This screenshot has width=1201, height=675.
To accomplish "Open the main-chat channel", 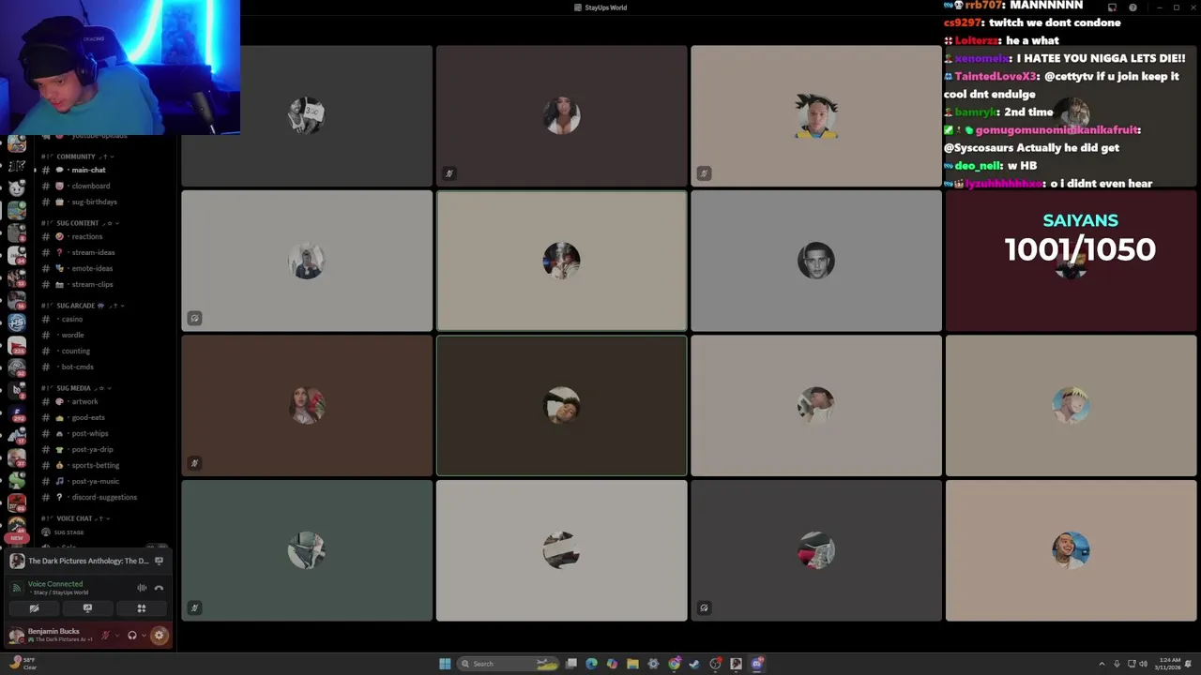I will pos(88,170).
